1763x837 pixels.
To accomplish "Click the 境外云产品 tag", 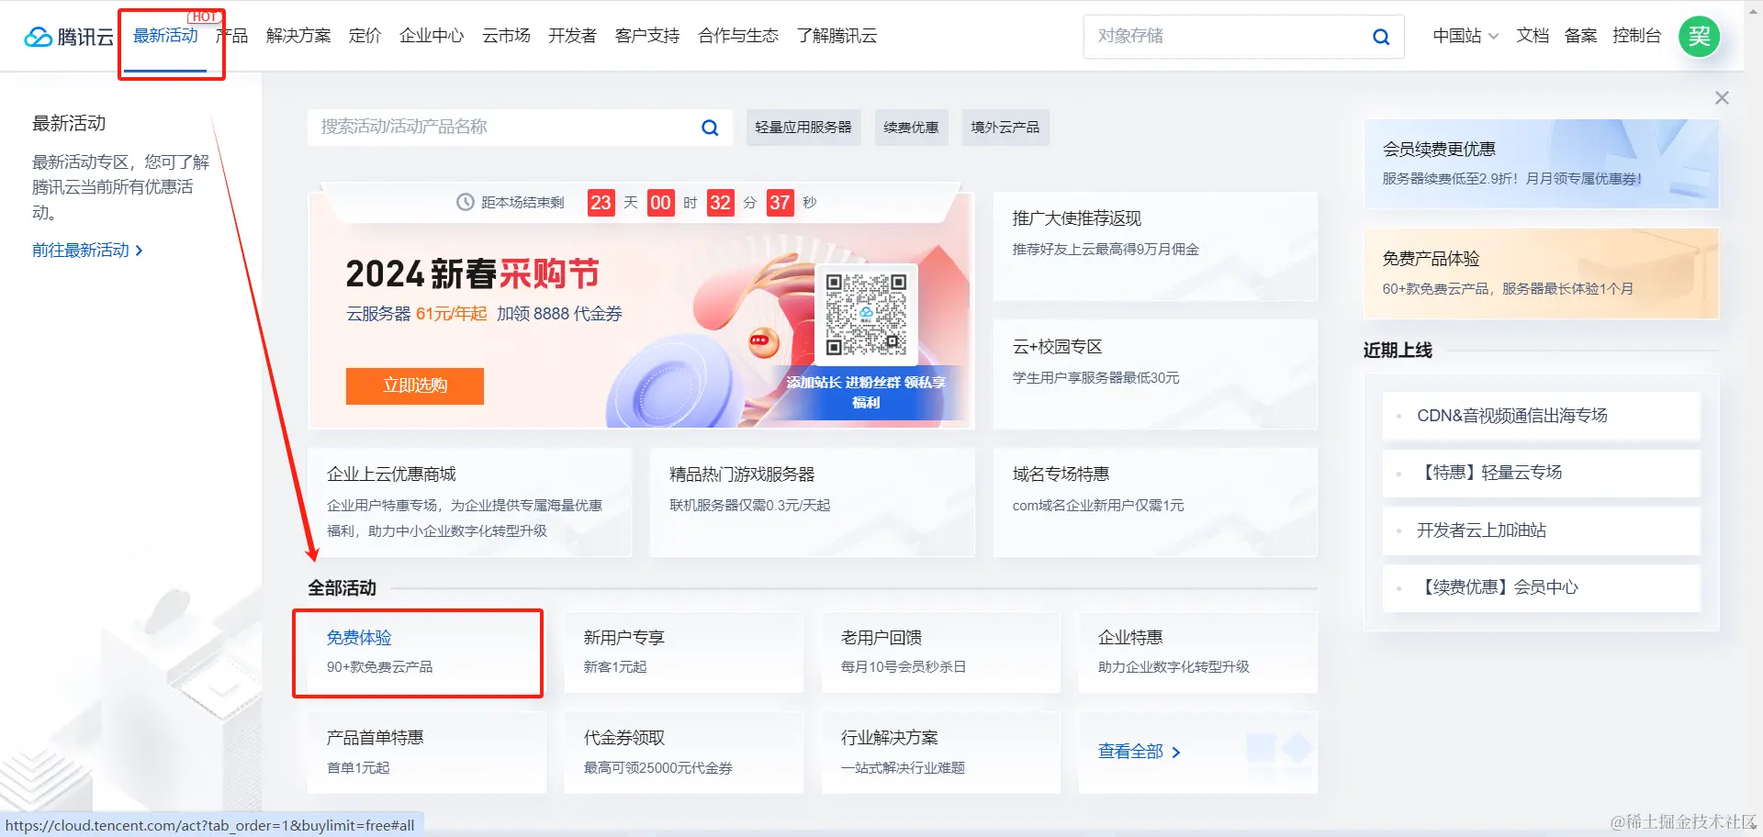I will click(1005, 128).
